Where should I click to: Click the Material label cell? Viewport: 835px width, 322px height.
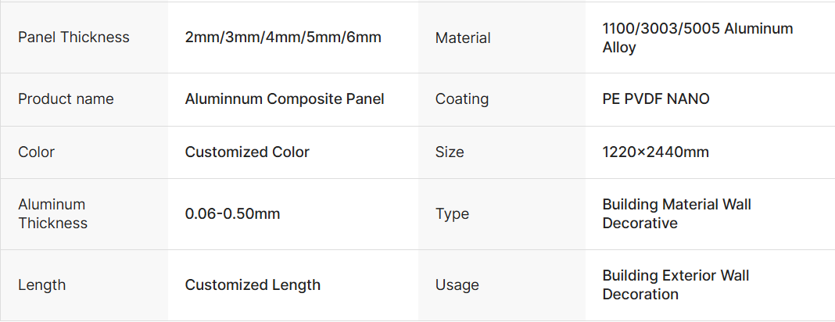[x=463, y=38]
